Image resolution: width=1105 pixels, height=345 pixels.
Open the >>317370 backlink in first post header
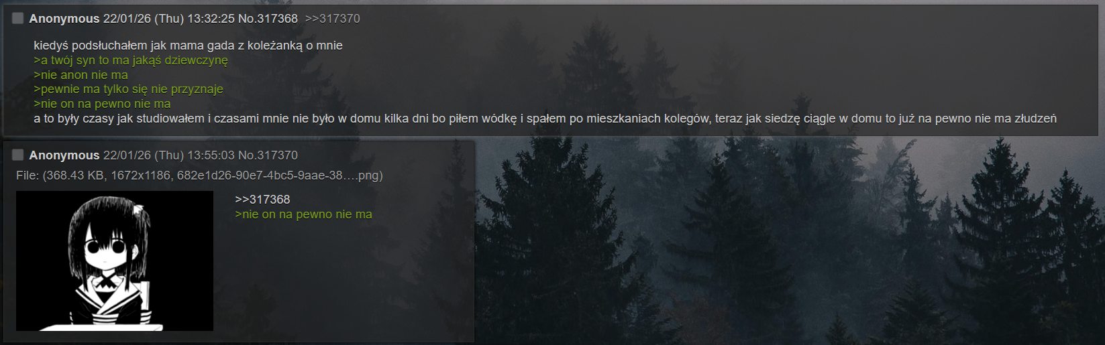click(332, 19)
